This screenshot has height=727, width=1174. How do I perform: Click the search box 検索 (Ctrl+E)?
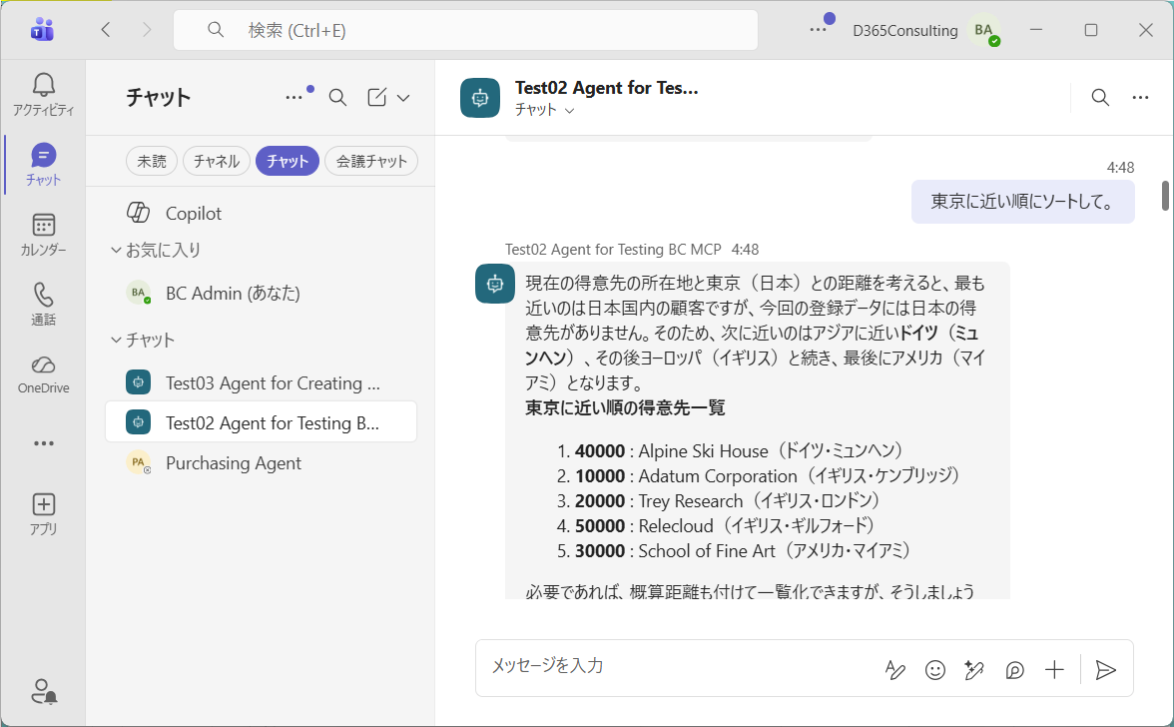click(465, 30)
